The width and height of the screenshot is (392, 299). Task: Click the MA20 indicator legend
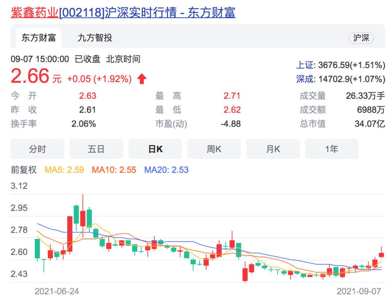pyautogui.click(x=166, y=170)
